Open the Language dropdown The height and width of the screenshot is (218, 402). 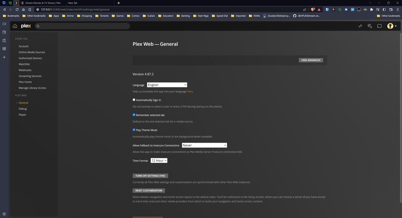(167, 85)
